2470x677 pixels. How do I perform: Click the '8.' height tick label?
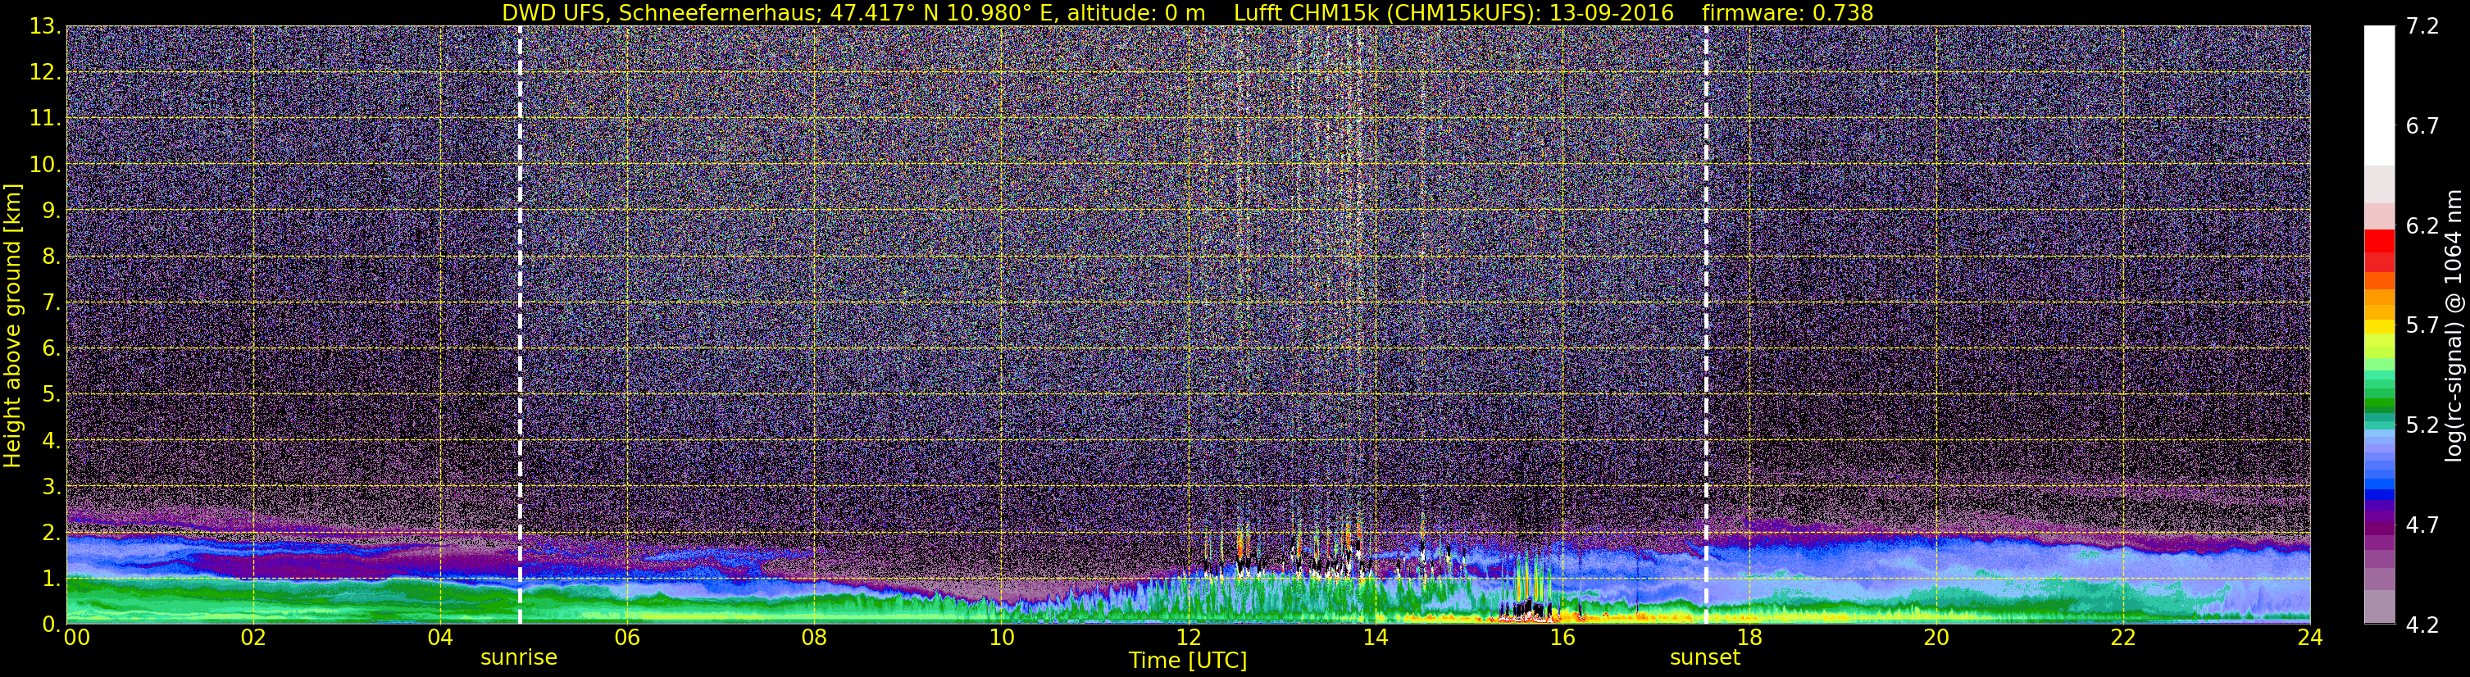(x=51, y=256)
